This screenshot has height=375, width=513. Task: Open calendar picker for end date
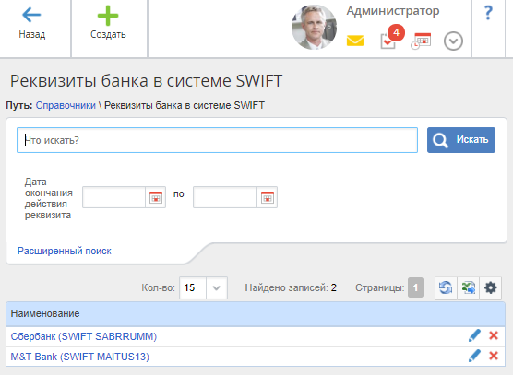[267, 197]
